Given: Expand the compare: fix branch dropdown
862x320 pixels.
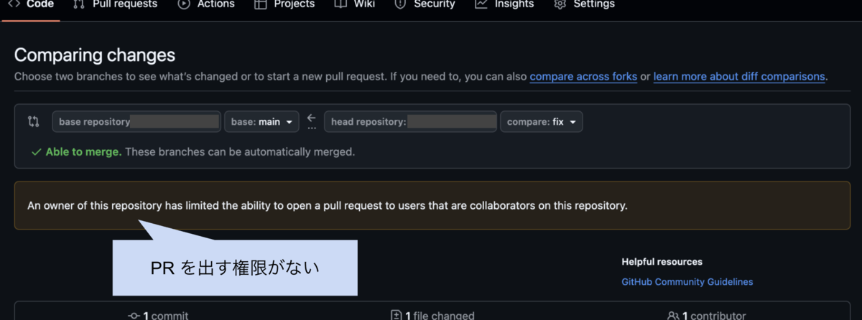Looking at the screenshot, I should [x=541, y=122].
